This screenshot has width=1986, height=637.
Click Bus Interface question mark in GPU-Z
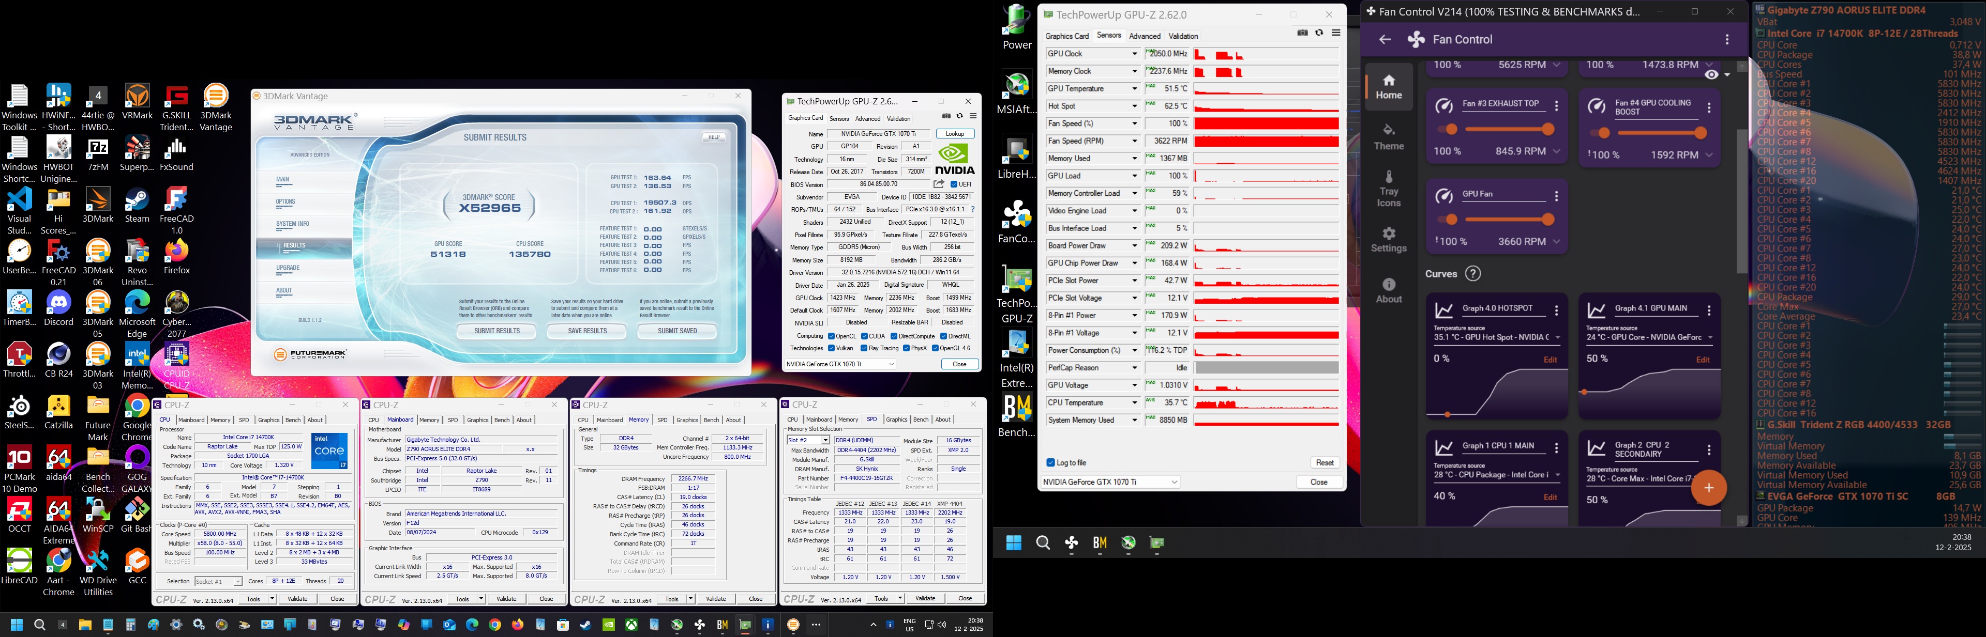click(x=972, y=210)
